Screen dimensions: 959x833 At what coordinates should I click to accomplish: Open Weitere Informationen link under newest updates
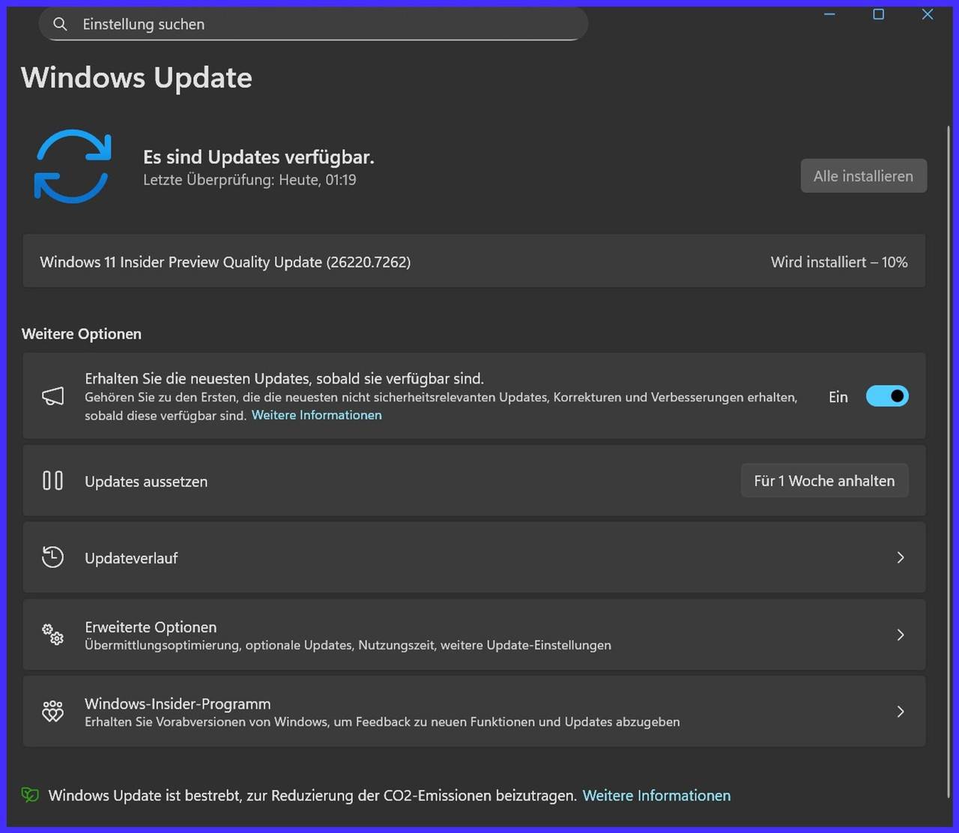pos(316,415)
